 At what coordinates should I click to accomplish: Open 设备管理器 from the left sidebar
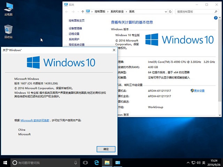[x=75, y=28]
